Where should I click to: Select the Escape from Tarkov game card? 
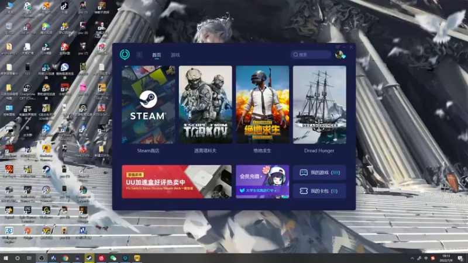pos(205,105)
